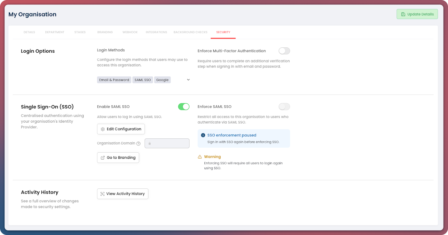Click the Warning triangle icon

click(x=200, y=157)
